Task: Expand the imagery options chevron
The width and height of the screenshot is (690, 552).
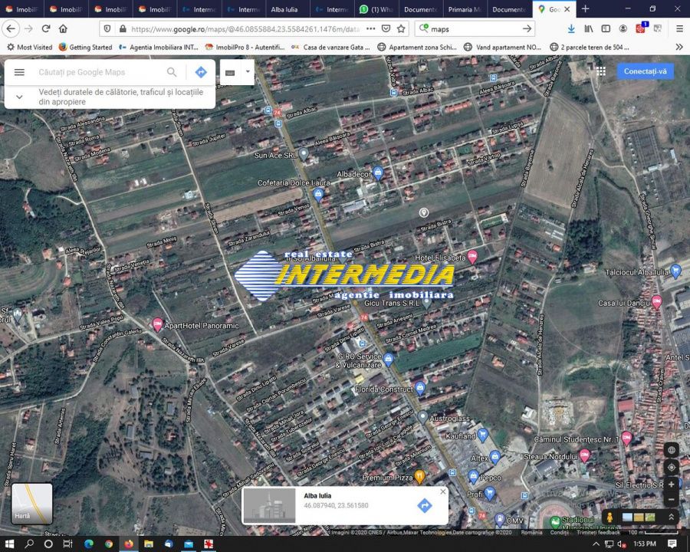Action: coord(672,517)
